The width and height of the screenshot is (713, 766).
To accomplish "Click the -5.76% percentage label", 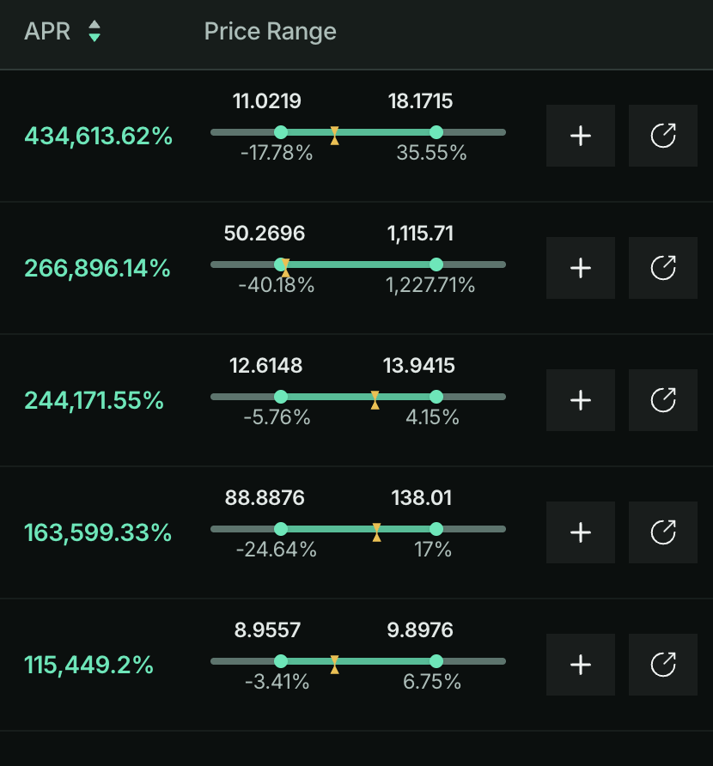I will pyautogui.click(x=277, y=417).
